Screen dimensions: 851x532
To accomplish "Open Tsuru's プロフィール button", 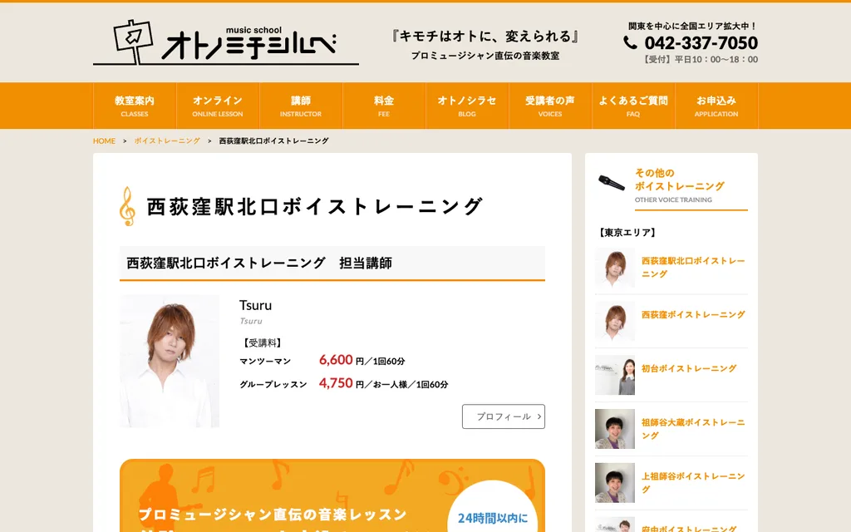I will (503, 416).
